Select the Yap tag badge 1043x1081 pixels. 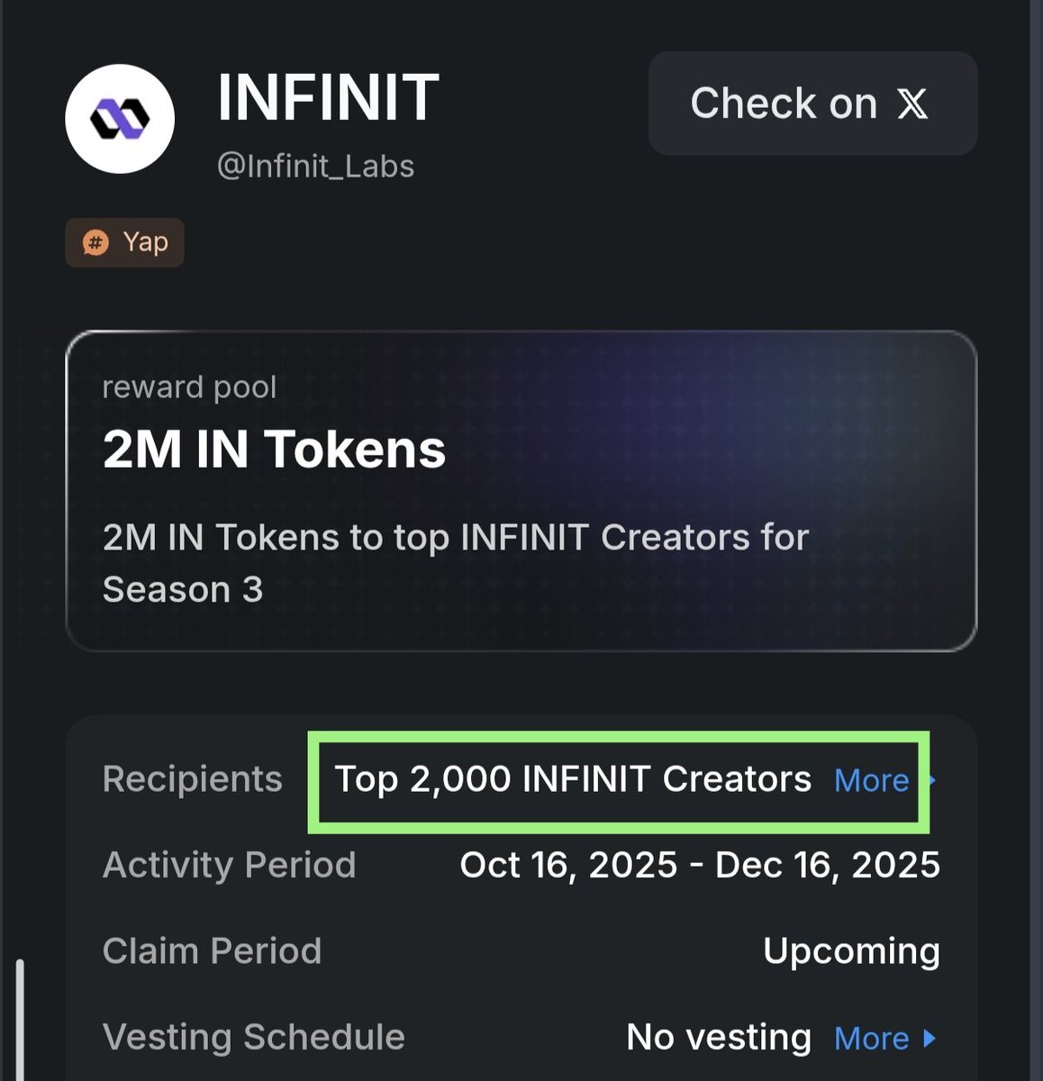124,242
